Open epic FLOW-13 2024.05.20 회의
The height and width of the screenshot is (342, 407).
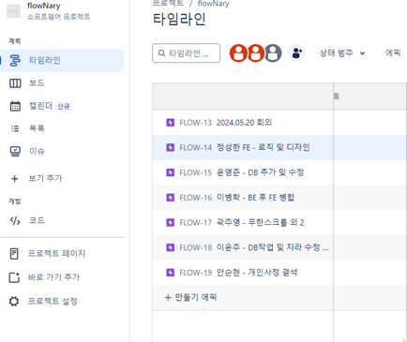[243, 123]
